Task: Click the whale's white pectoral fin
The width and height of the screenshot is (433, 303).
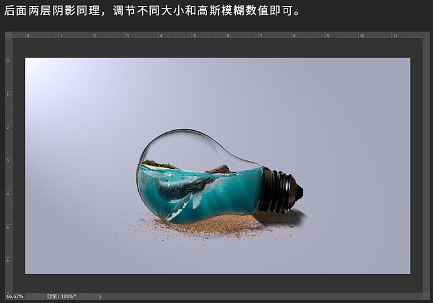Action: click(x=197, y=202)
